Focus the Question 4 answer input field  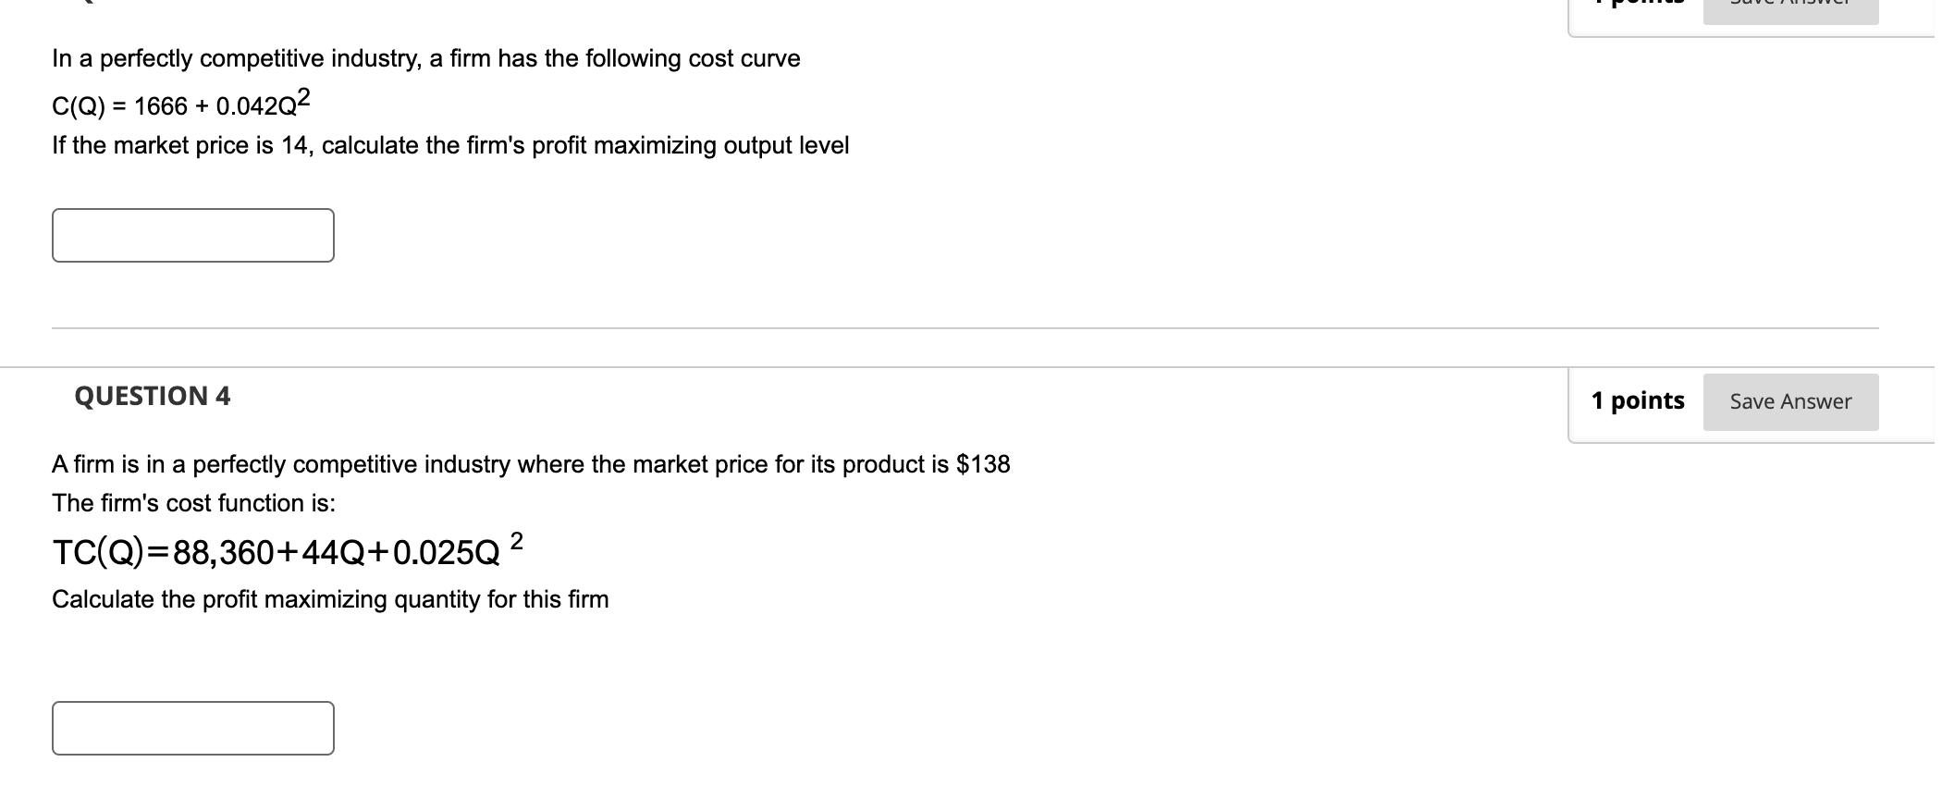(193, 728)
